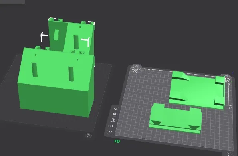
Task: Click the round icon at bottom-right corner
Action: (x=229, y=154)
